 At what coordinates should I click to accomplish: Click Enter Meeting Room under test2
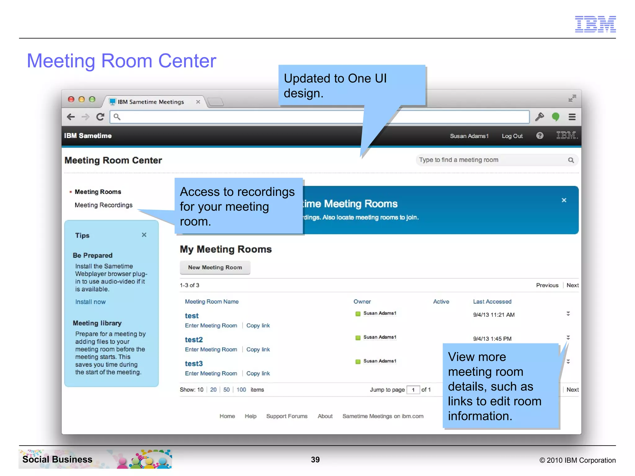211,350
